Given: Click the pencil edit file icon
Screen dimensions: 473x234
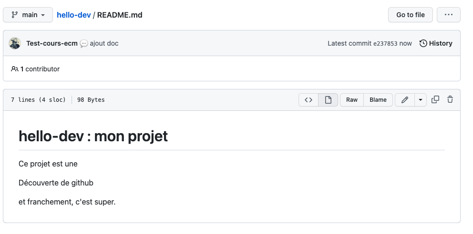Looking at the screenshot, I should tap(405, 100).
